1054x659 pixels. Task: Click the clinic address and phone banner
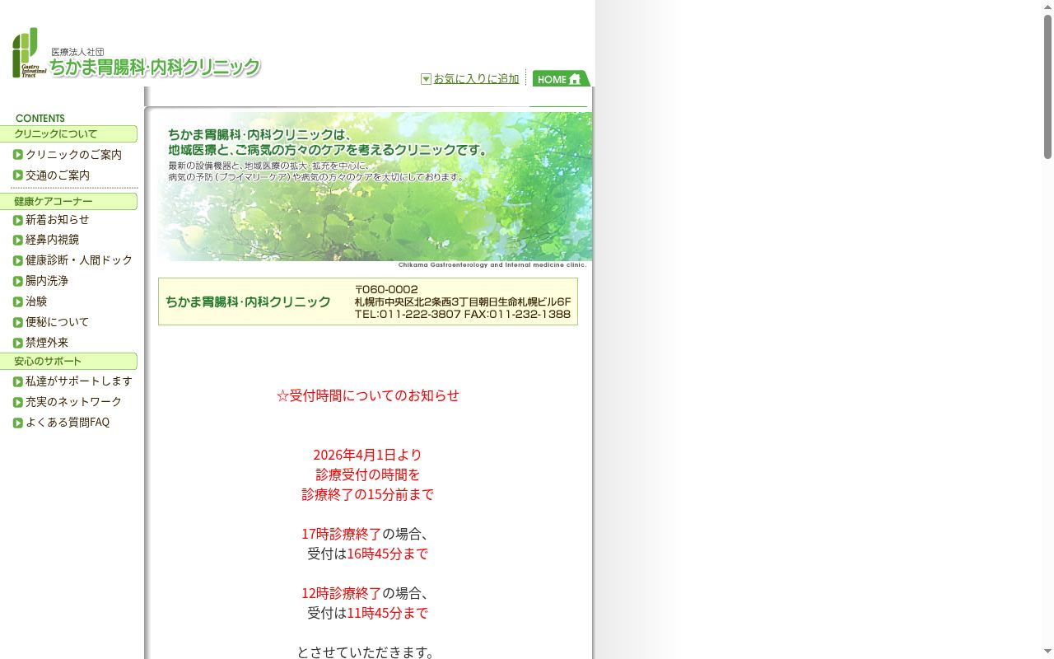[368, 301]
